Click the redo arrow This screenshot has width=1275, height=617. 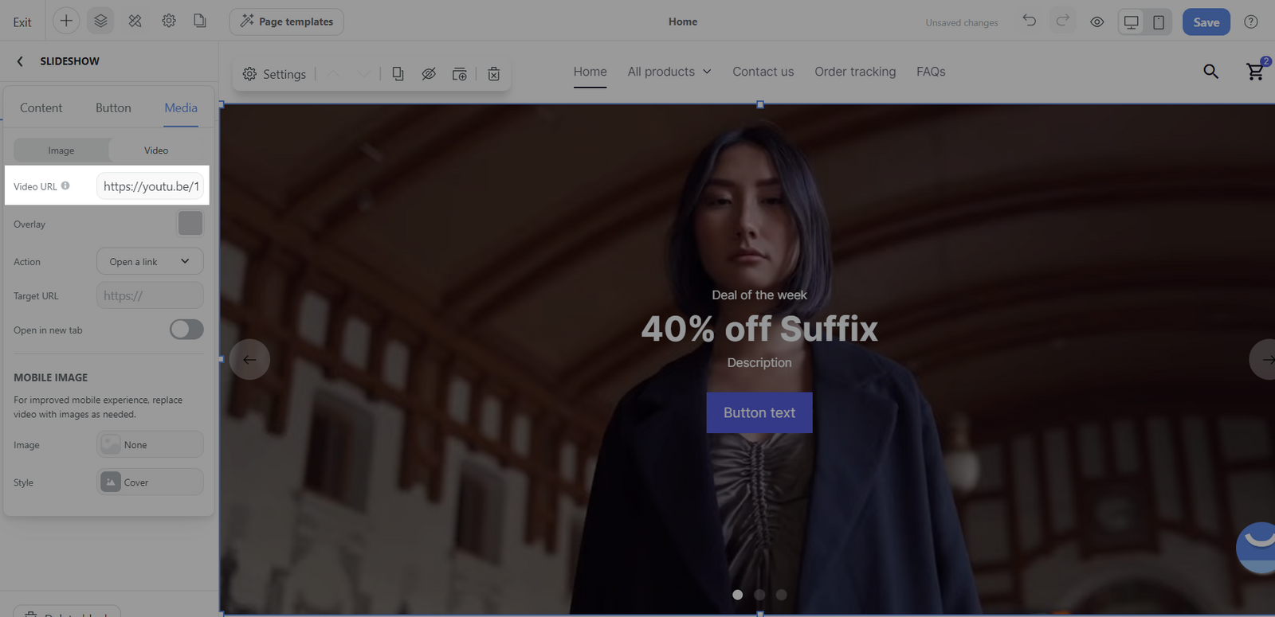click(1063, 21)
